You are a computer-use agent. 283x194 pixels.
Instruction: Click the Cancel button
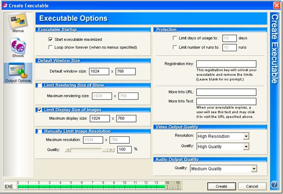pos(252,187)
